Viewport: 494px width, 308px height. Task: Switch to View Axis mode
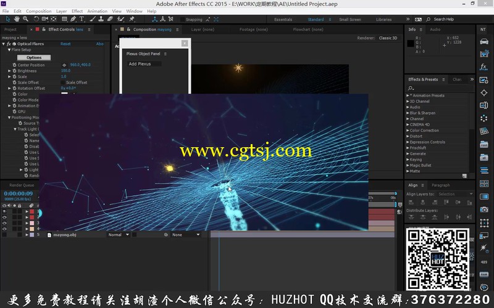click(x=171, y=19)
